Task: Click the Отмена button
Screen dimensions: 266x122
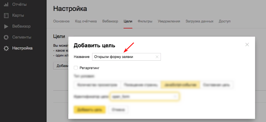Action: tap(118, 110)
